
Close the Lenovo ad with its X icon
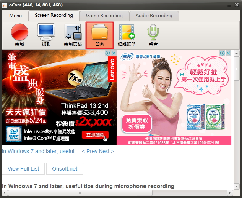click(x=114, y=53)
